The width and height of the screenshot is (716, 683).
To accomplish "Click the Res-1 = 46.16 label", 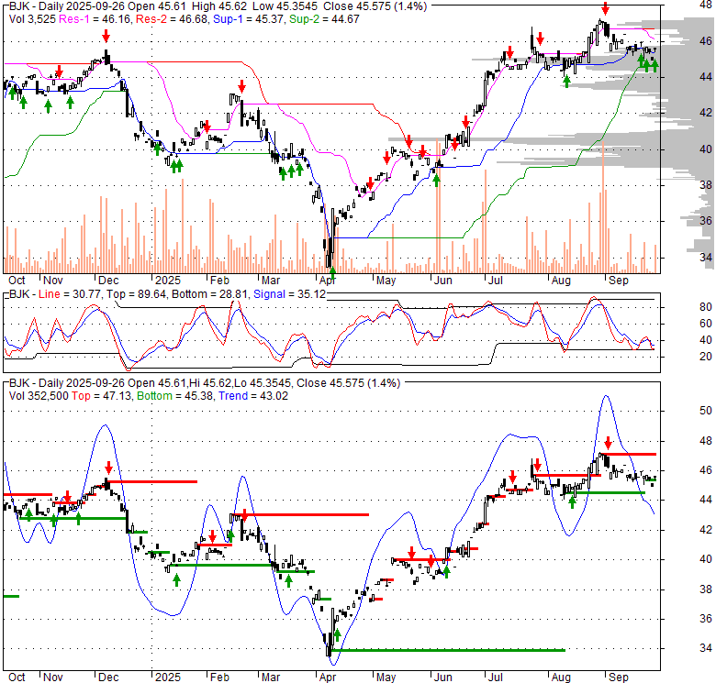I will click(x=94, y=19).
